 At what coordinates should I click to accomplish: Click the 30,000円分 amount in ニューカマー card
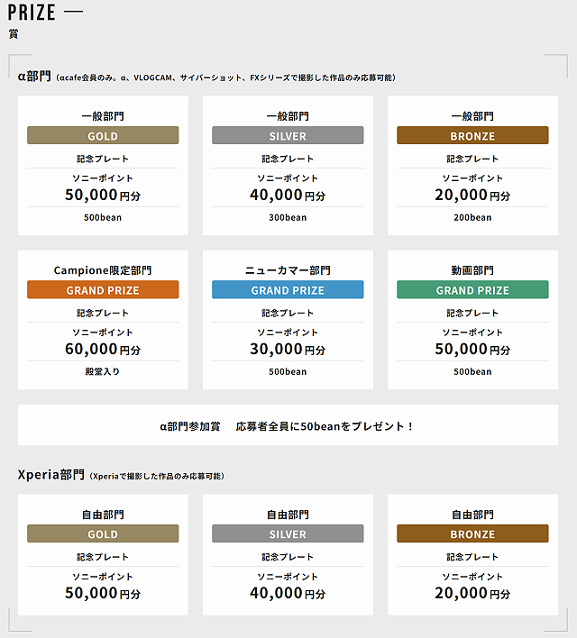(288, 349)
